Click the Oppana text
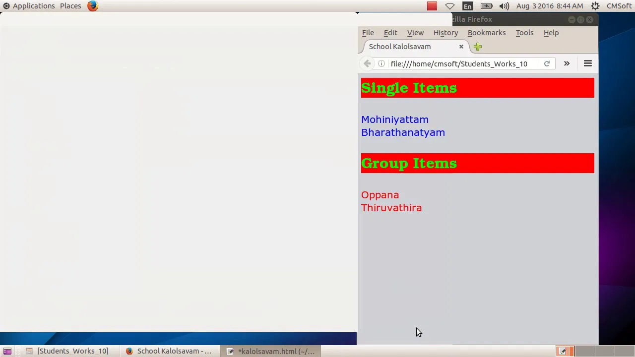The width and height of the screenshot is (635, 357). coord(380,195)
